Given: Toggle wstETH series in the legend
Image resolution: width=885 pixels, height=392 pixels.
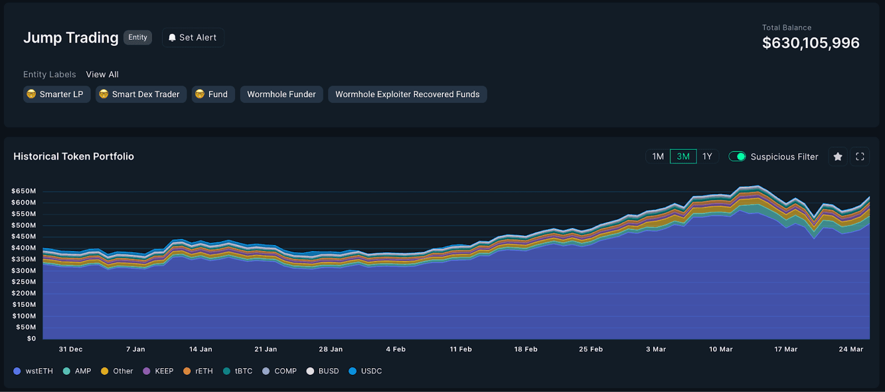Looking at the screenshot, I should (x=33, y=371).
